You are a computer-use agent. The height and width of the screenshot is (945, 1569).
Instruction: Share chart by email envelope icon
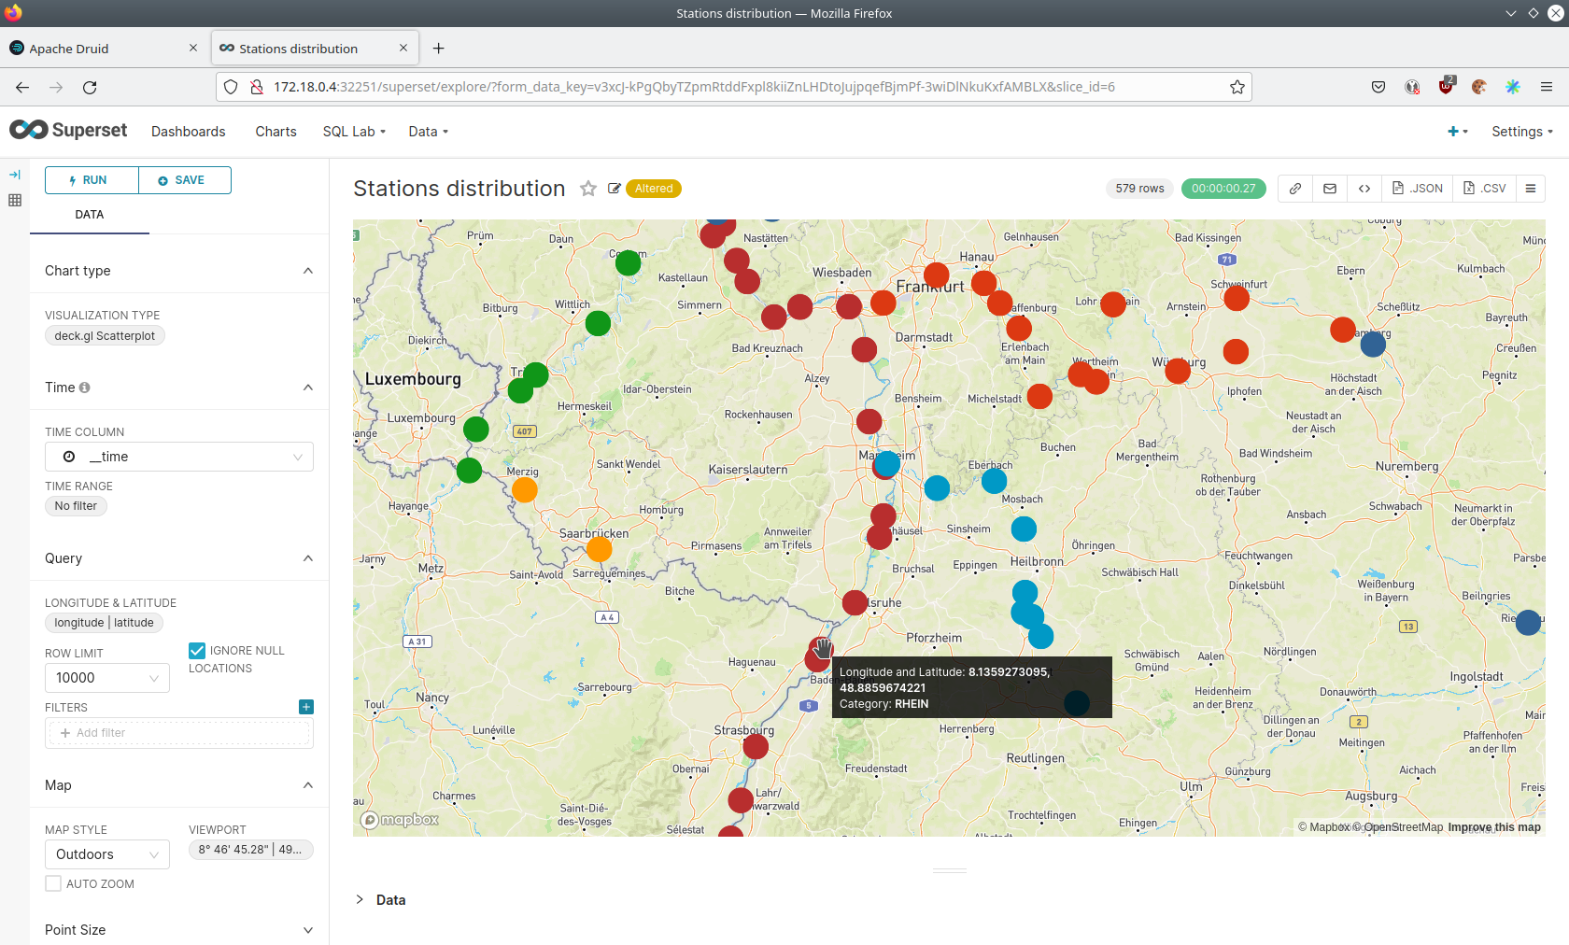(x=1330, y=189)
